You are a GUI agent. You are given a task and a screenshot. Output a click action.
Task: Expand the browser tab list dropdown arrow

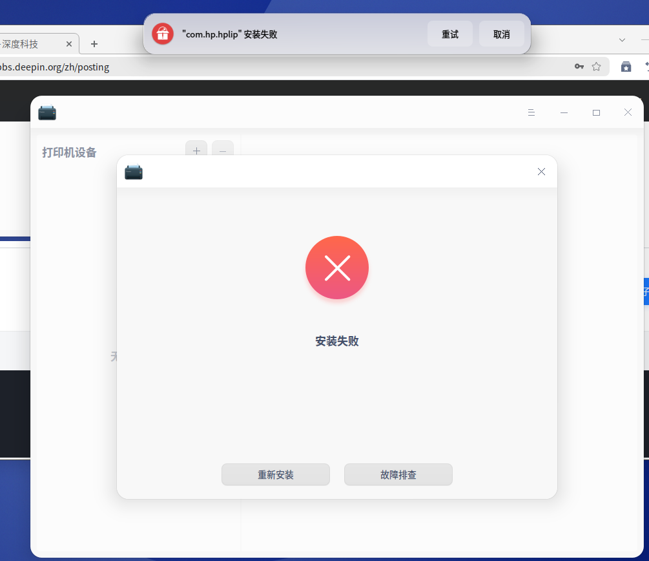[622, 40]
